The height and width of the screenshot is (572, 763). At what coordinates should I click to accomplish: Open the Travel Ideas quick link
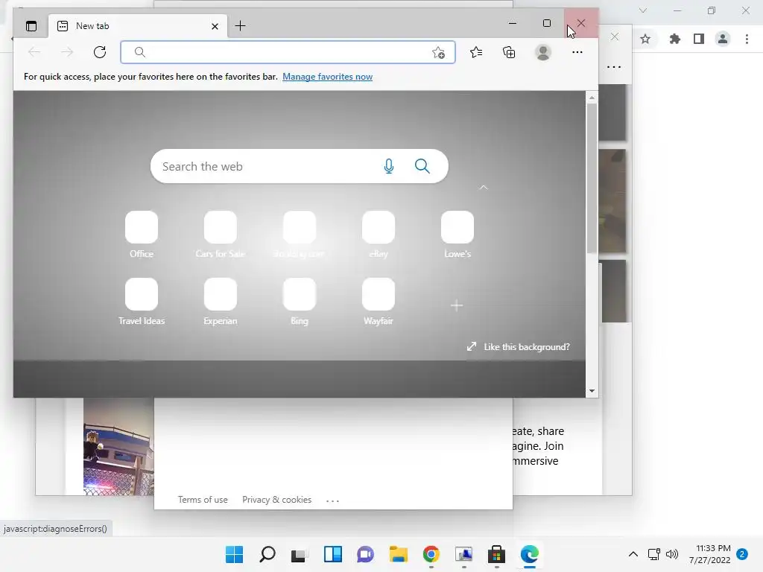[x=142, y=302]
